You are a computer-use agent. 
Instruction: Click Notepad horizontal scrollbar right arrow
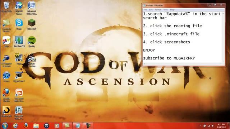click(220, 64)
